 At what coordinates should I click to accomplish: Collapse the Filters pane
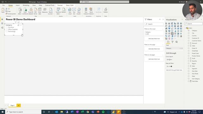pyautogui.click(x=163, y=19)
